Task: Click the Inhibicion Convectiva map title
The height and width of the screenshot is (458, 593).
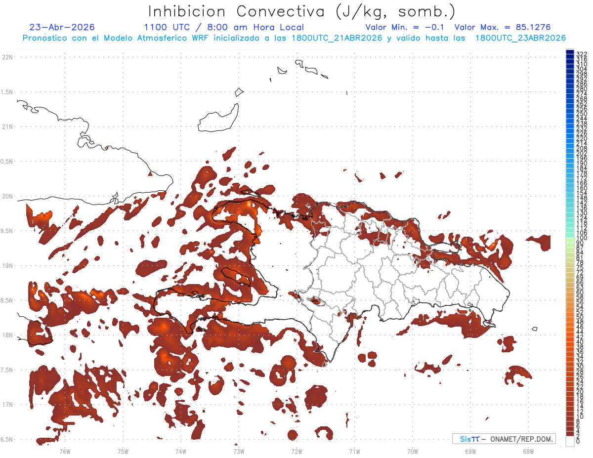Action: coord(302,11)
